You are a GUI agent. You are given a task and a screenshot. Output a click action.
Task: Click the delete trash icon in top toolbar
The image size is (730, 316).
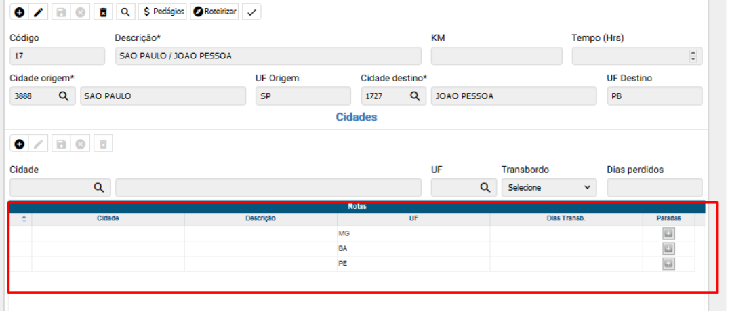pos(102,12)
